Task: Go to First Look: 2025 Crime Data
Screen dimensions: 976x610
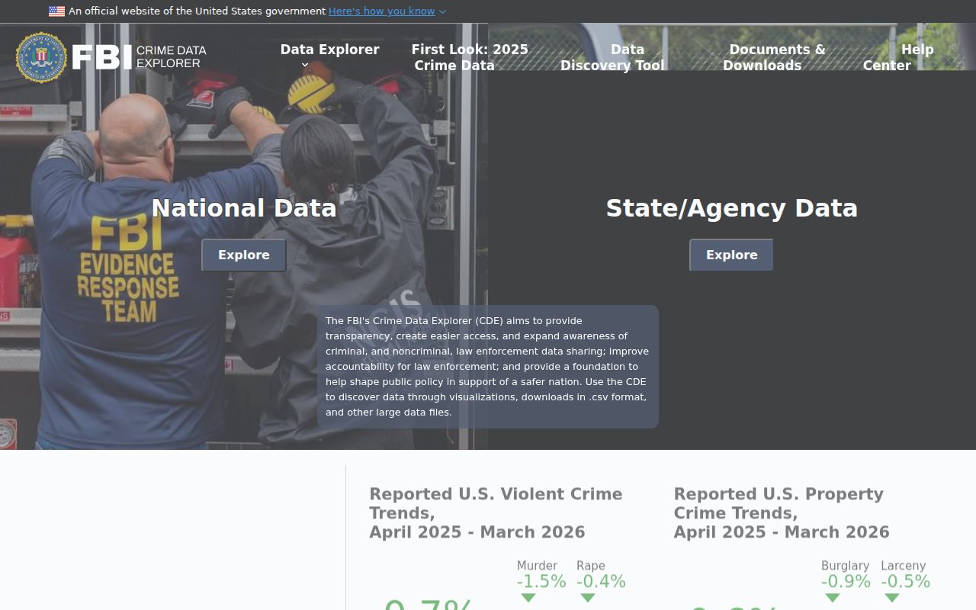Action: point(470,57)
